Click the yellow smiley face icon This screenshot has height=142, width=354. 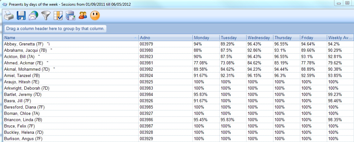95,16
